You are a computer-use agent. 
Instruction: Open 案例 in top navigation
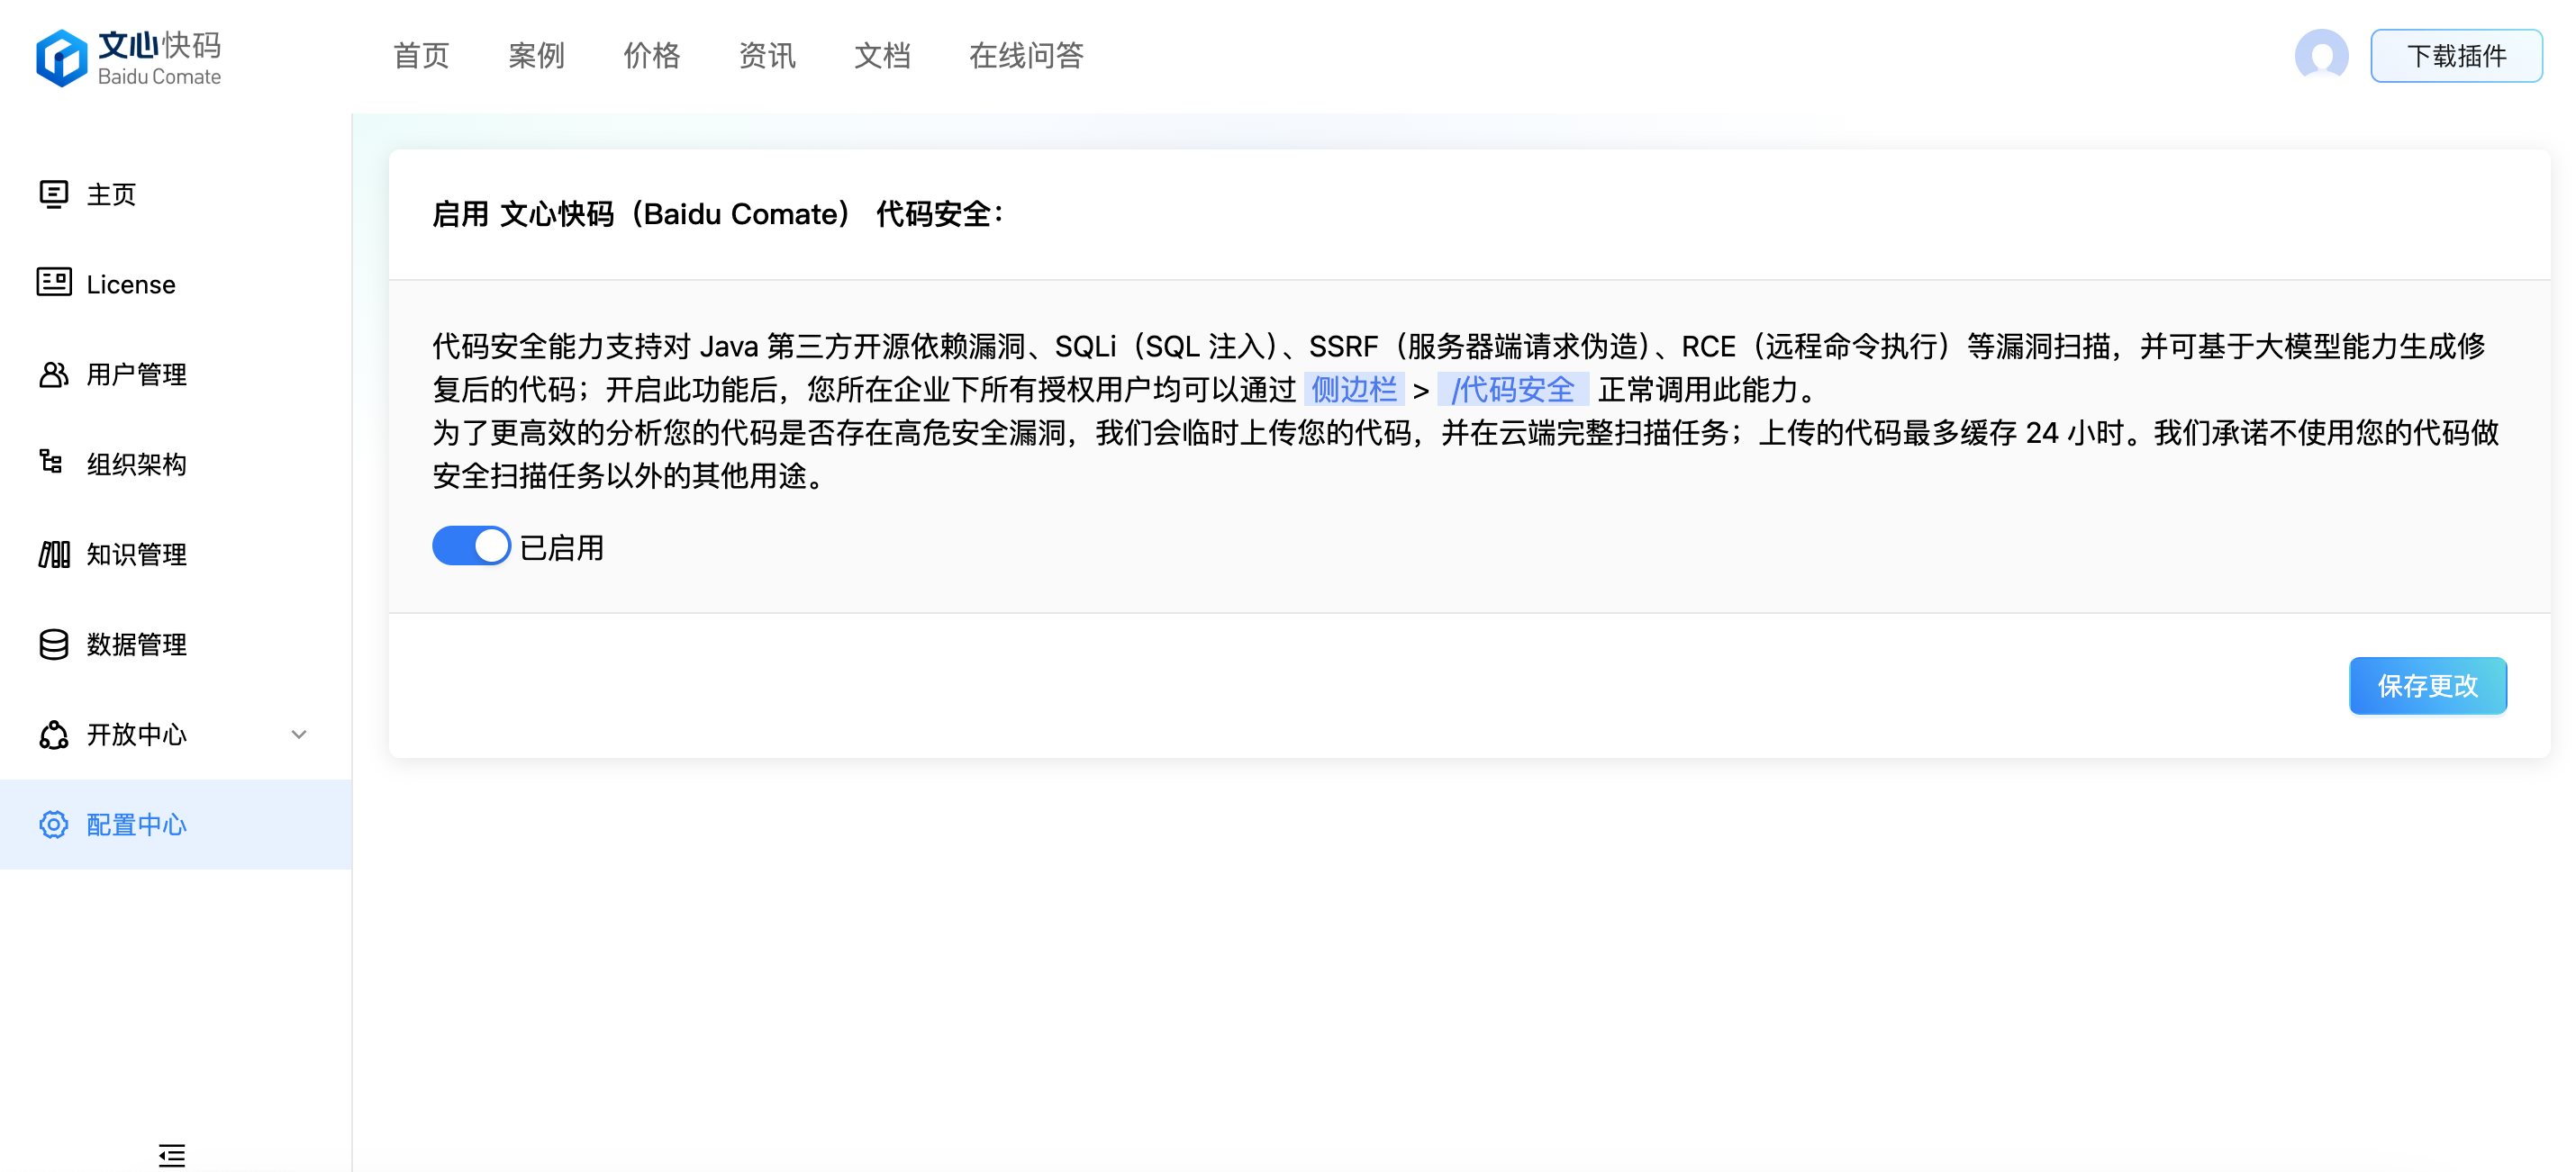click(537, 56)
